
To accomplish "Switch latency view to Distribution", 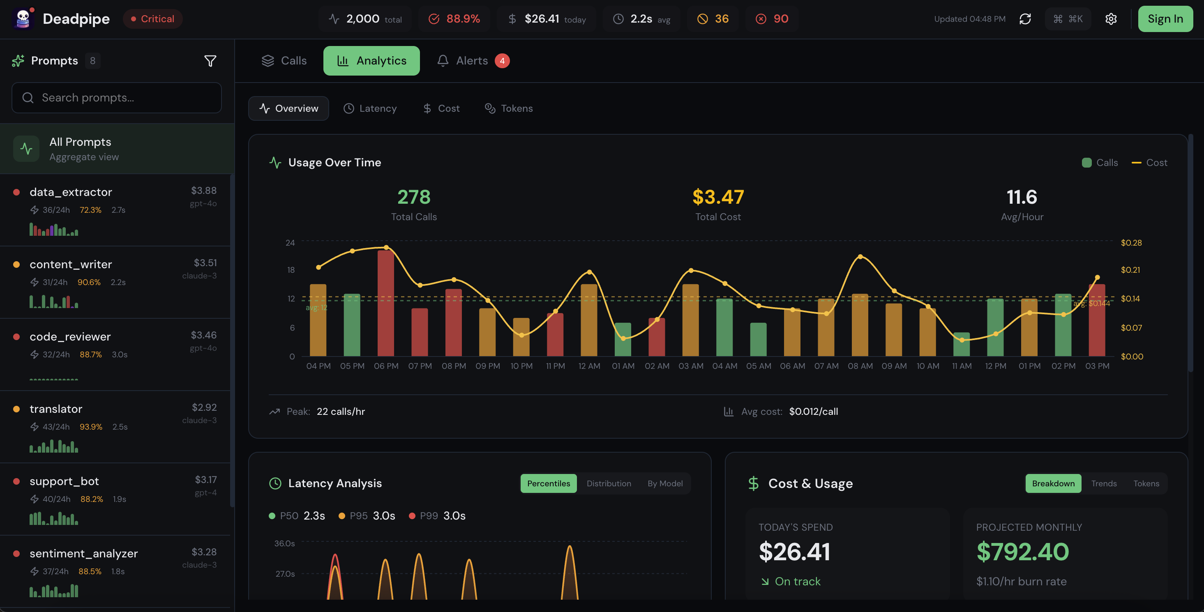I will pyautogui.click(x=609, y=483).
